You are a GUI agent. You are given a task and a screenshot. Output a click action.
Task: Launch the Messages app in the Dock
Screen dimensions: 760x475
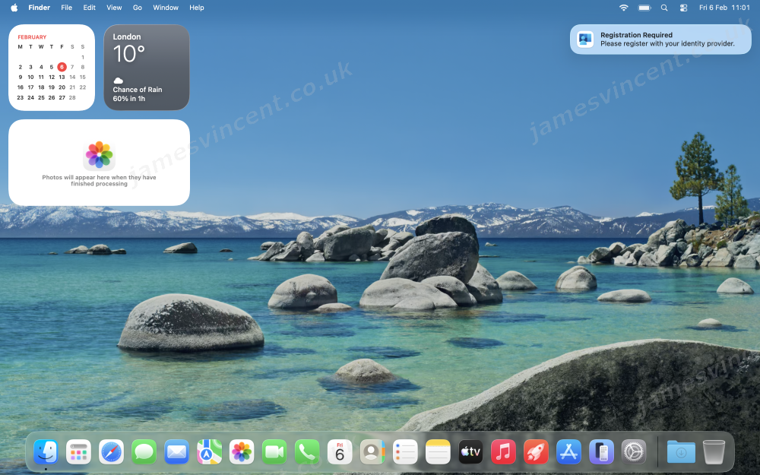[144, 452]
